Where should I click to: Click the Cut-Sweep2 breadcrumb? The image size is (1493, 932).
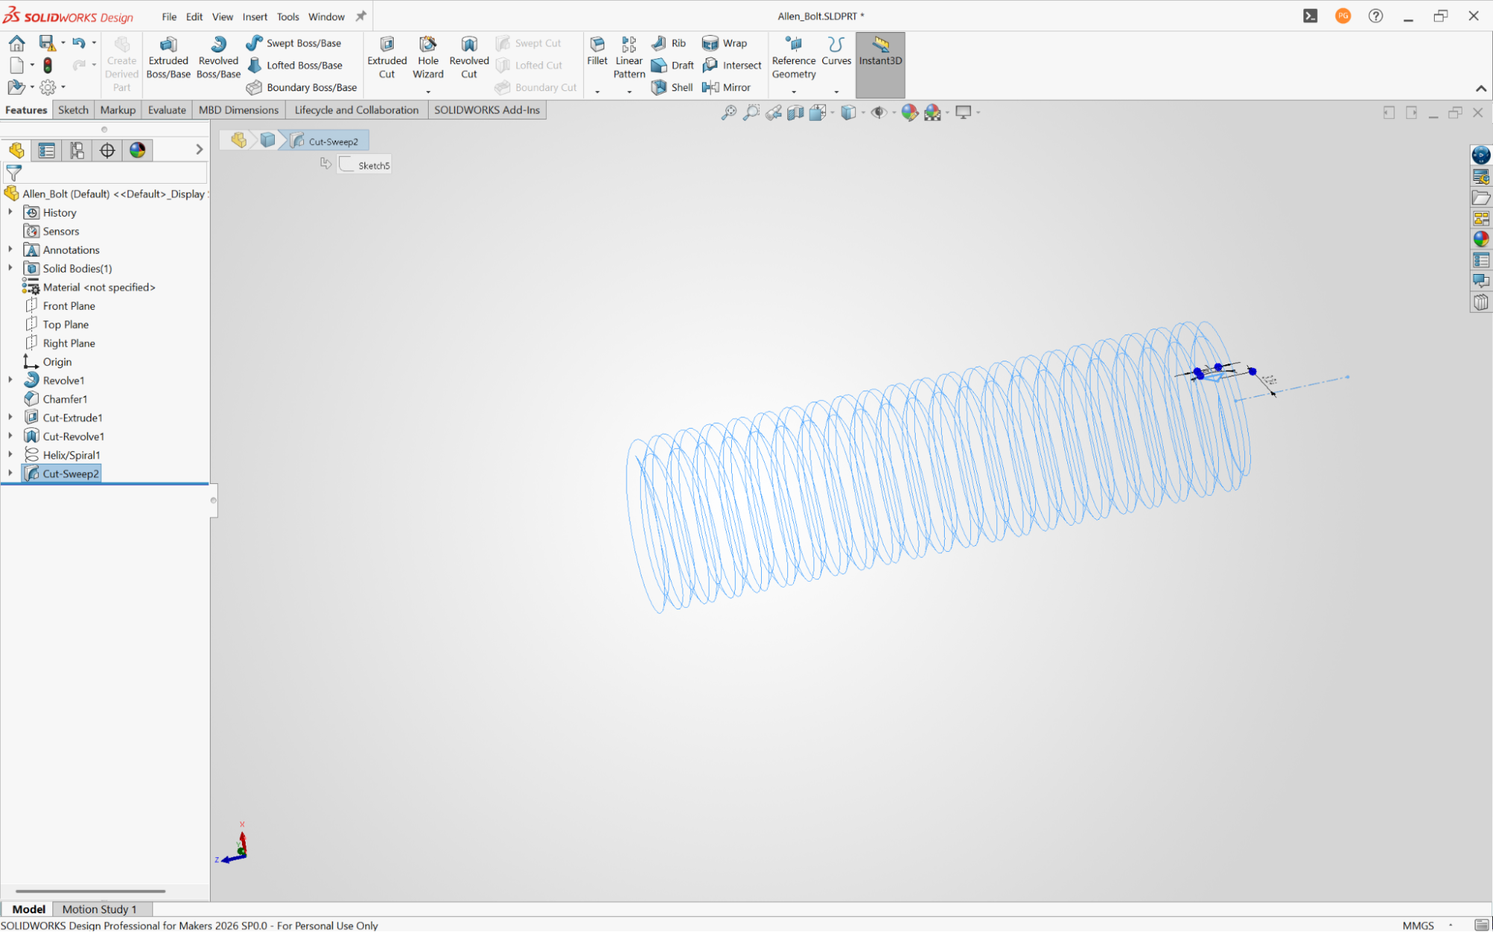click(x=324, y=141)
